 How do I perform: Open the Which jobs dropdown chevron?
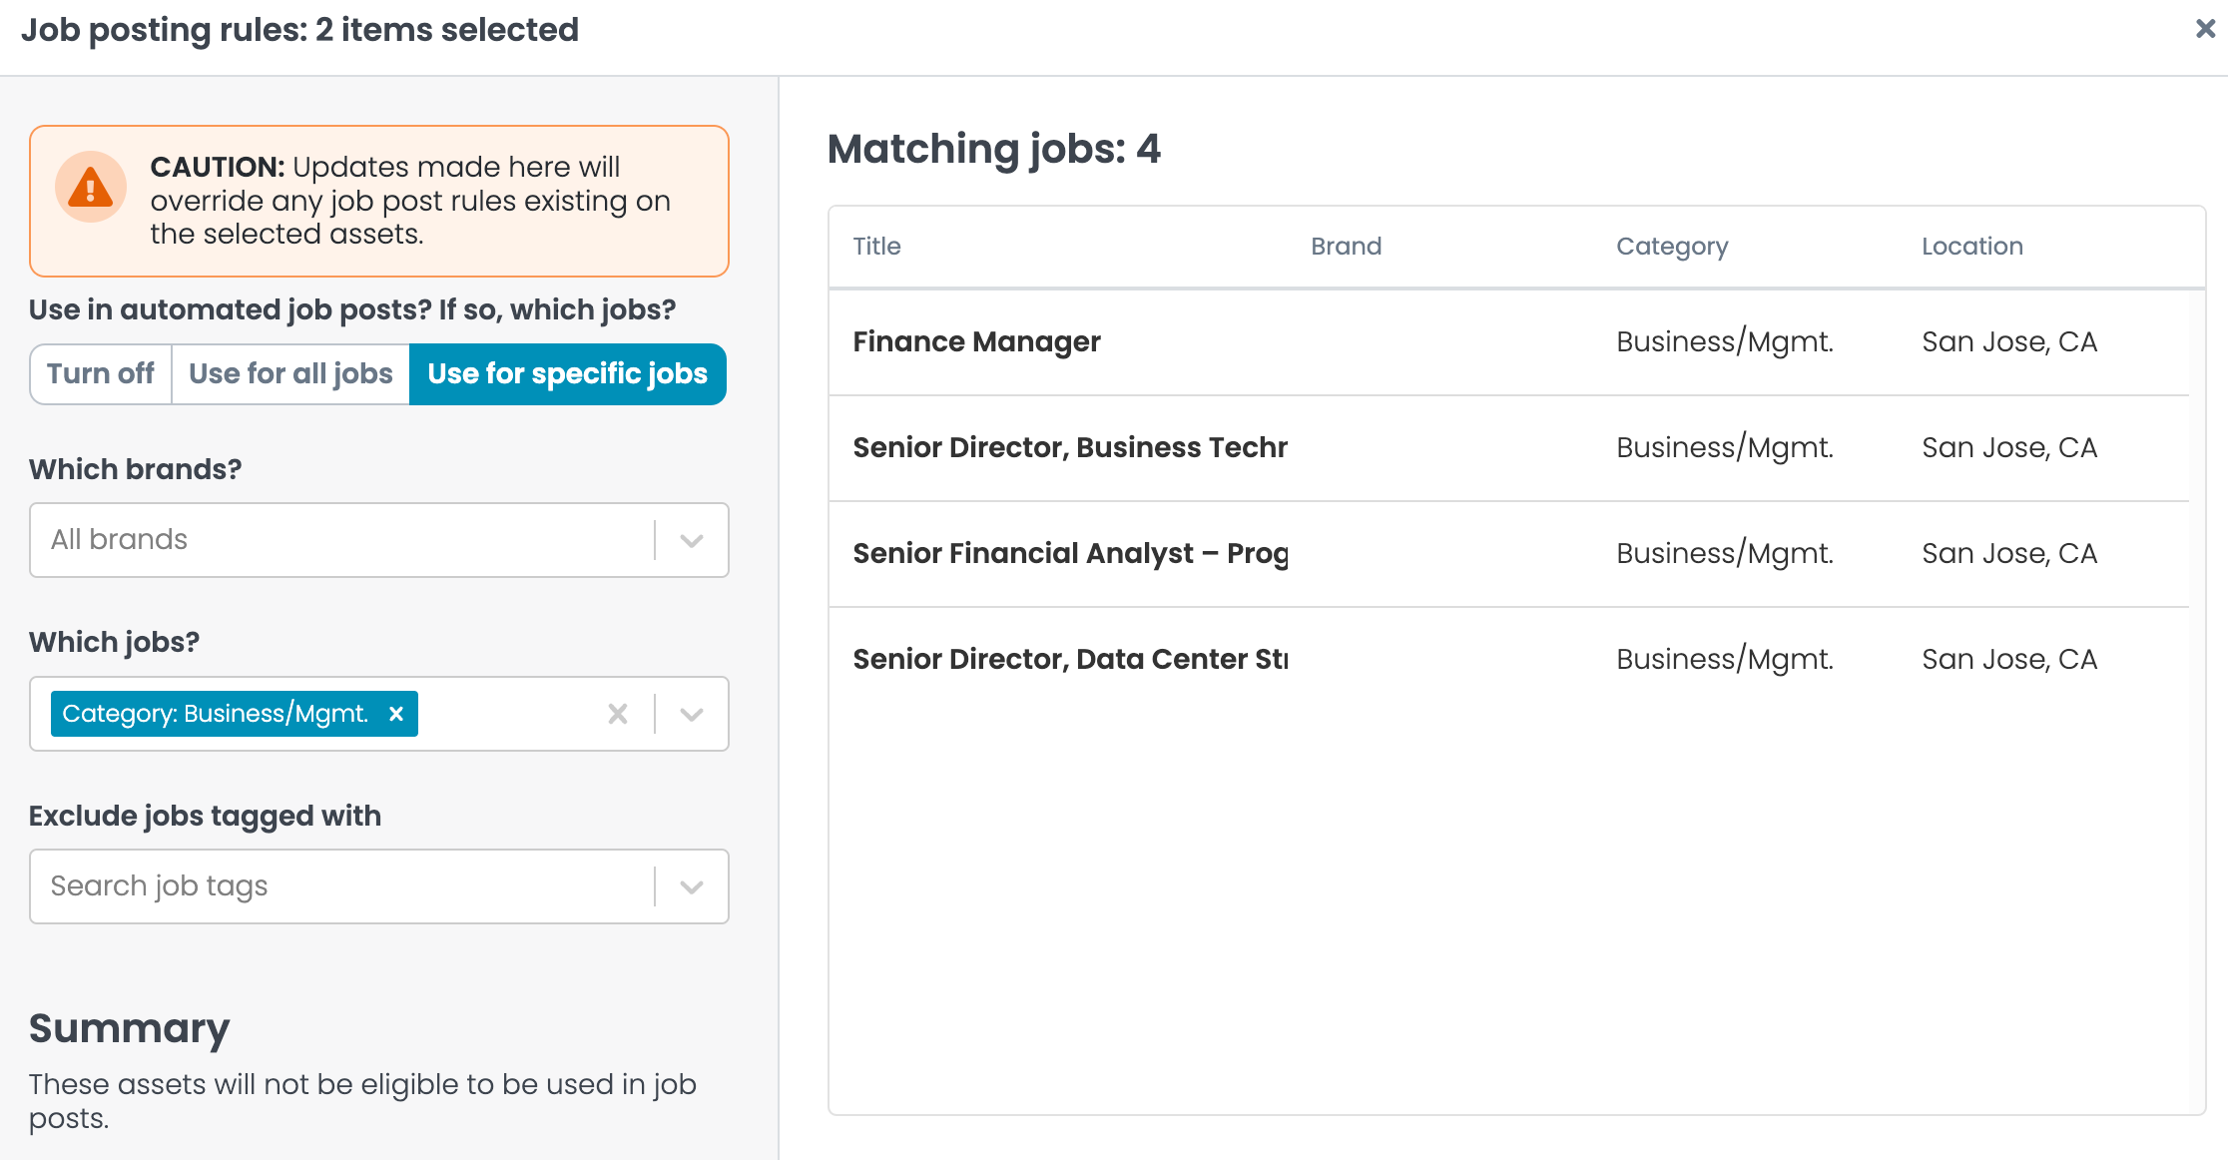692,714
